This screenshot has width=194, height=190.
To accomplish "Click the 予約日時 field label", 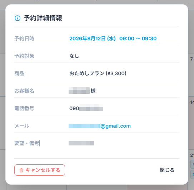I will click(x=24, y=38).
